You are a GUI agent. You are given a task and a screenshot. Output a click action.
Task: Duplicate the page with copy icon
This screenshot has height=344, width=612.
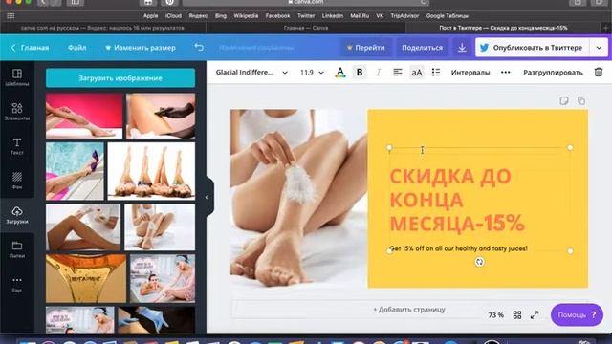point(581,100)
